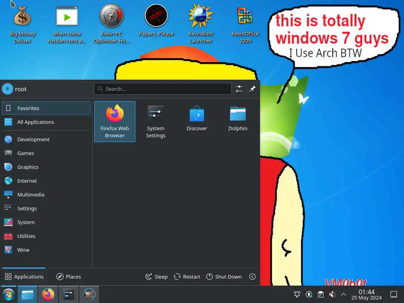Screen dimensions: 404x303
Task: Open Multimedia category
Action: click(46, 195)
